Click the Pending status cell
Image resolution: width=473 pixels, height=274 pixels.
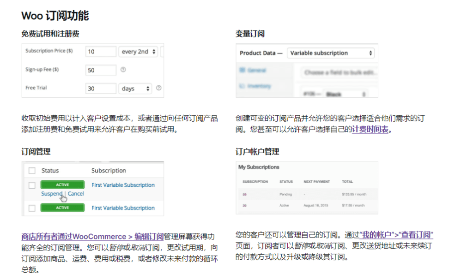pyautogui.click(x=285, y=195)
